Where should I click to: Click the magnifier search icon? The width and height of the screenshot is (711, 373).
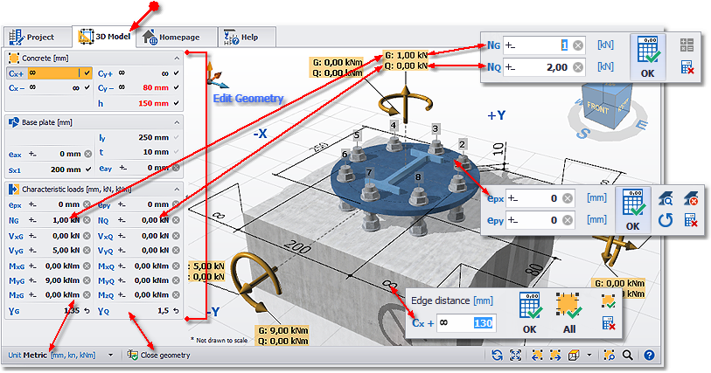point(628,356)
